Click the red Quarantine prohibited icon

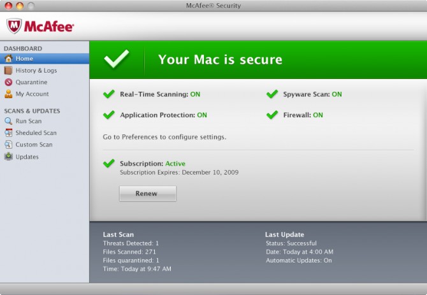point(8,82)
